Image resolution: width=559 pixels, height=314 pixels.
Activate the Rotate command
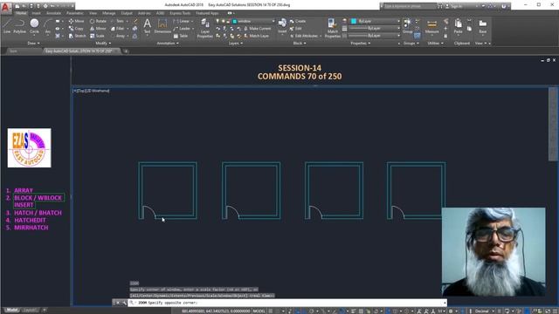click(x=98, y=21)
